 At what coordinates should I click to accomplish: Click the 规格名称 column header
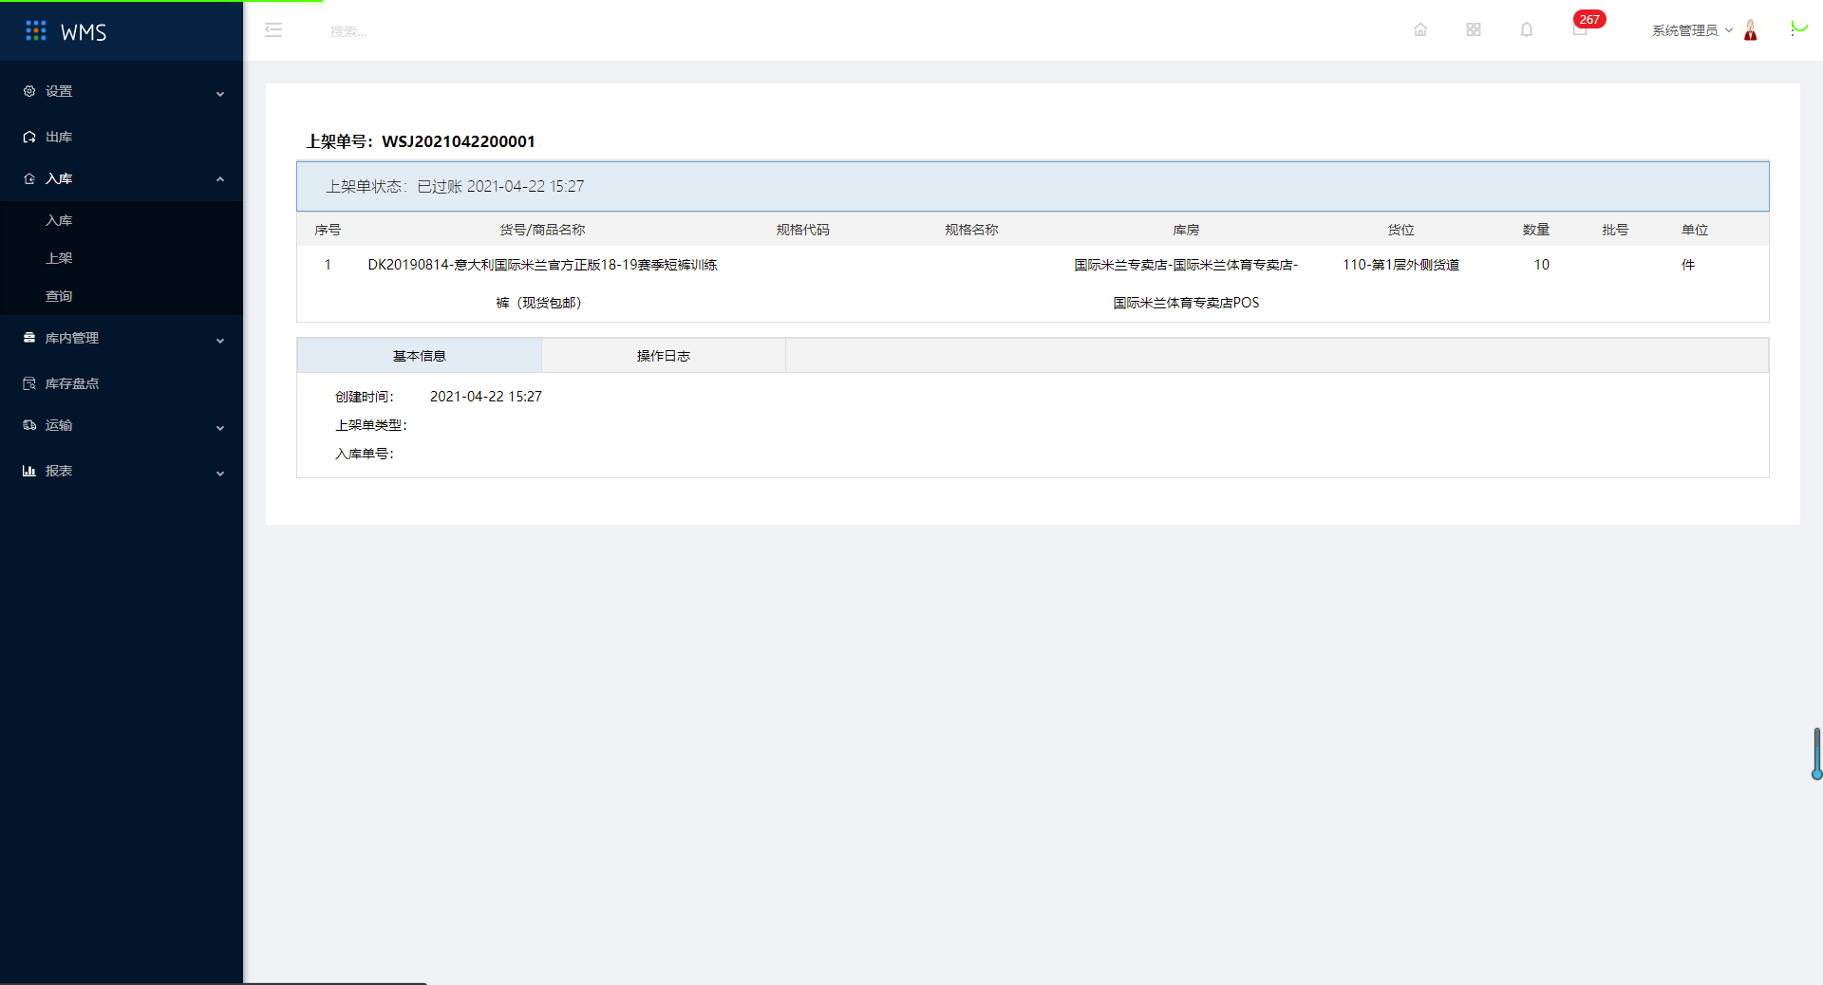click(971, 230)
